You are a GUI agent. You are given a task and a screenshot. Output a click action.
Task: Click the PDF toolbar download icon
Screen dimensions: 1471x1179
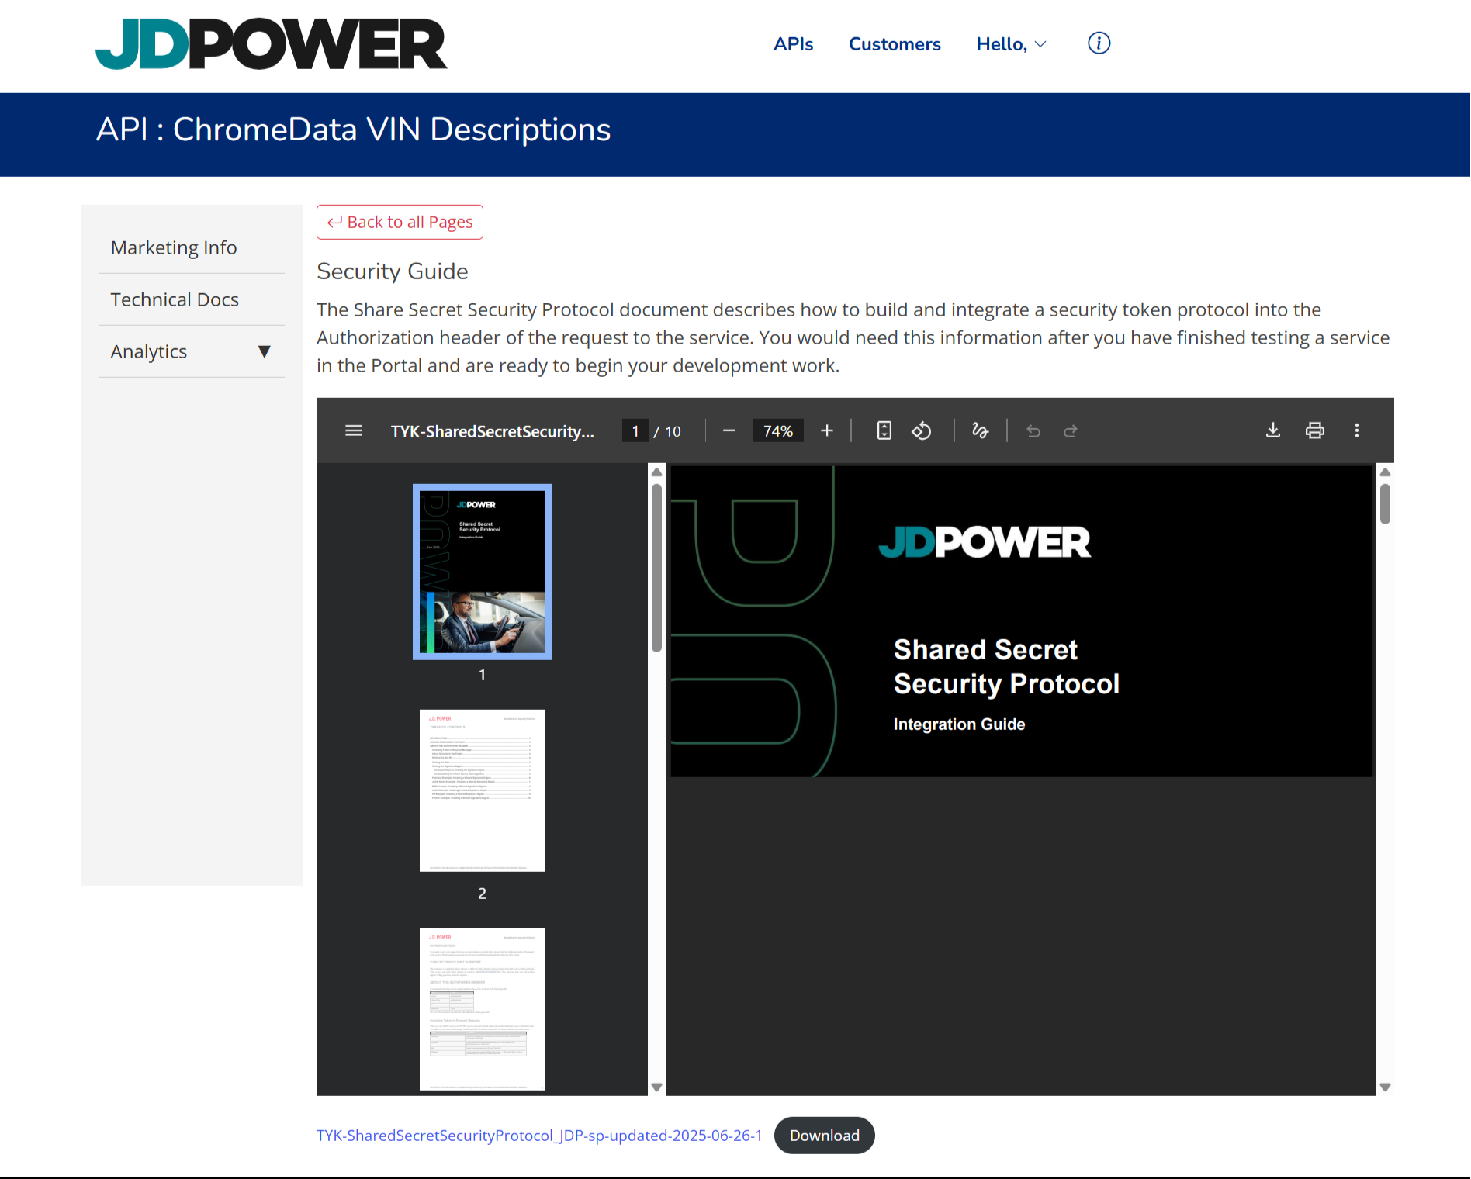coord(1273,430)
